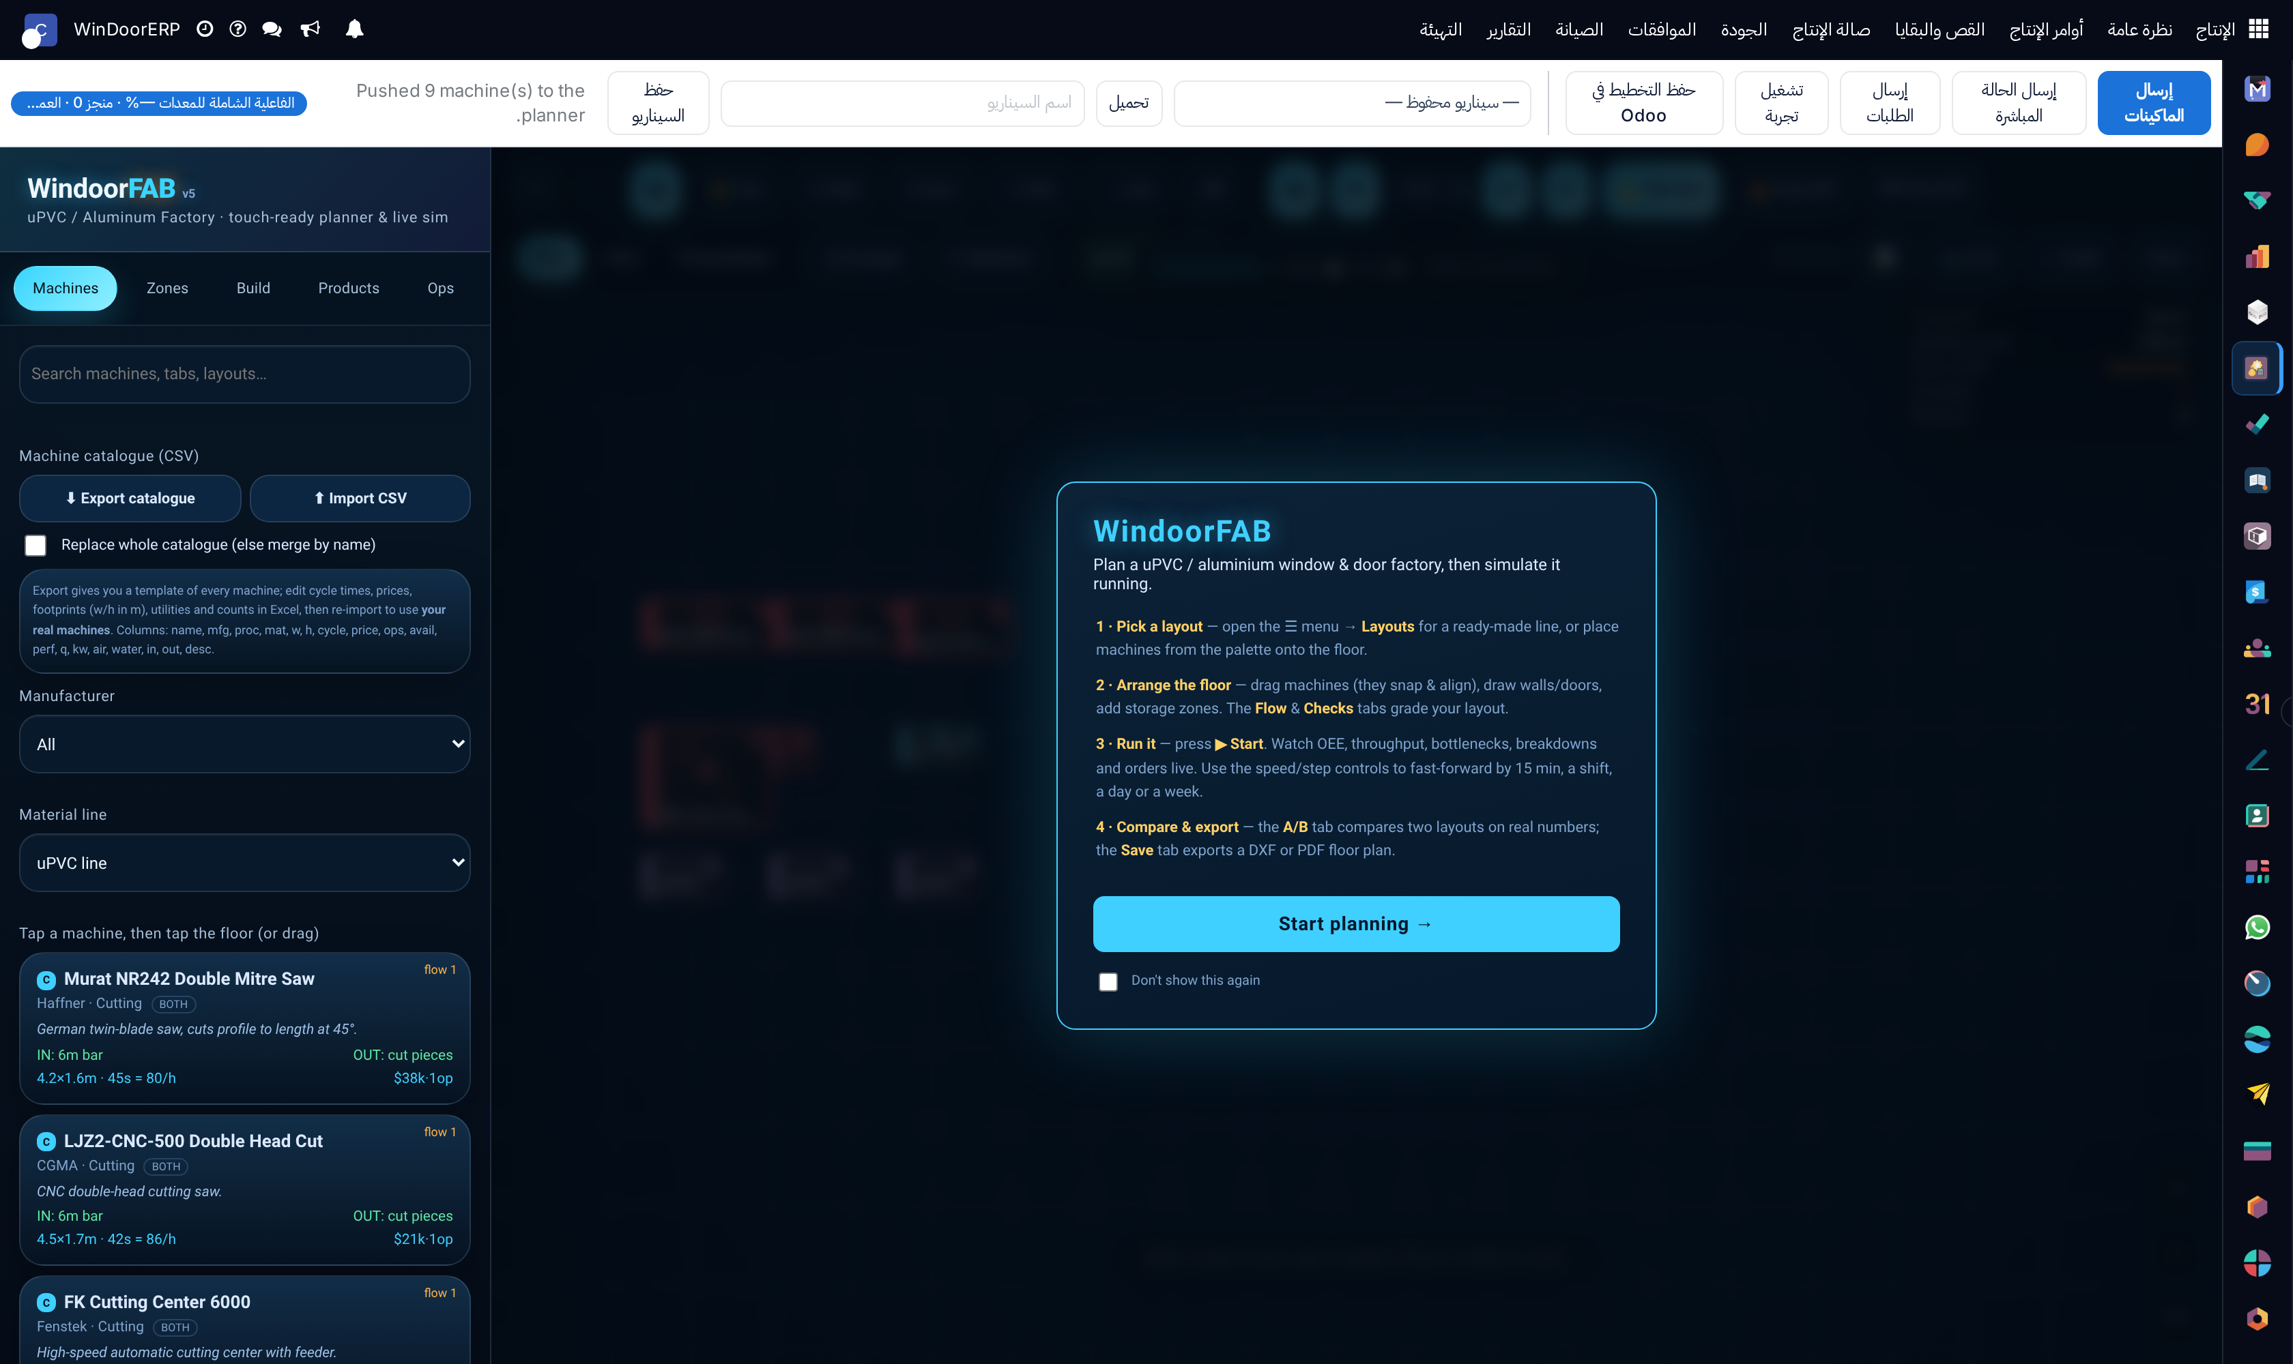Focus the Search machines input field
Image resolution: width=2293 pixels, height=1364 pixels.
(245, 374)
